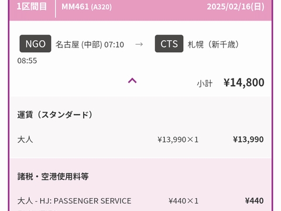Click the bold ¥440 tax total
This screenshot has width=281, height=211.
point(254,200)
